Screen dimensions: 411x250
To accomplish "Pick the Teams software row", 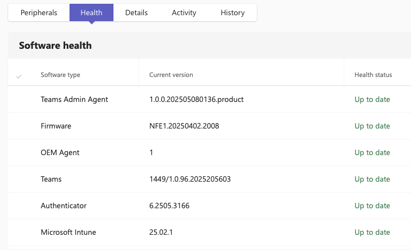I will click(x=210, y=179).
